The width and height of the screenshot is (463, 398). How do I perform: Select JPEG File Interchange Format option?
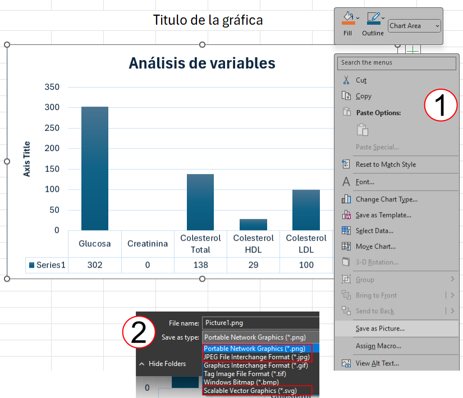pos(255,357)
